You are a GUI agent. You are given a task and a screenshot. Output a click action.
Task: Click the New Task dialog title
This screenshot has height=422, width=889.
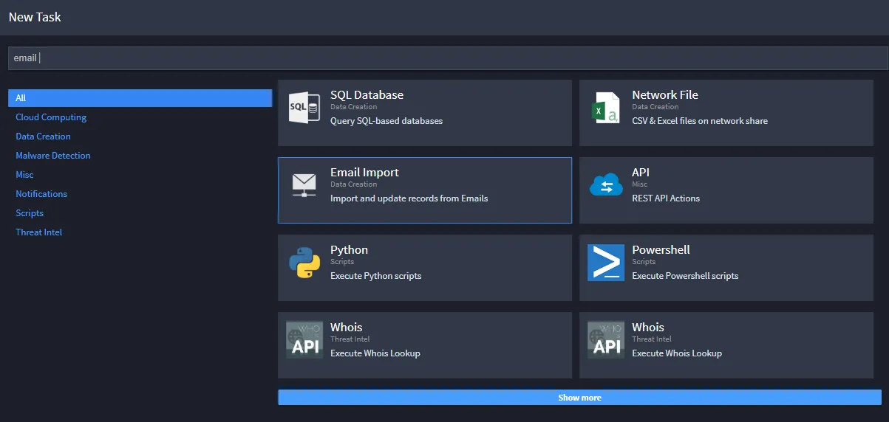tap(35, 17)
